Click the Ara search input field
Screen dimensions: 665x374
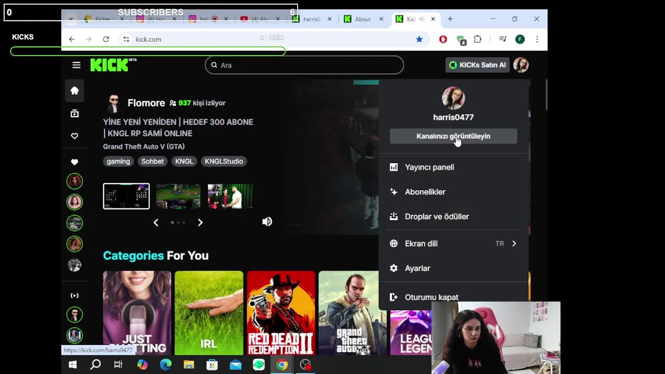[304, 65]
